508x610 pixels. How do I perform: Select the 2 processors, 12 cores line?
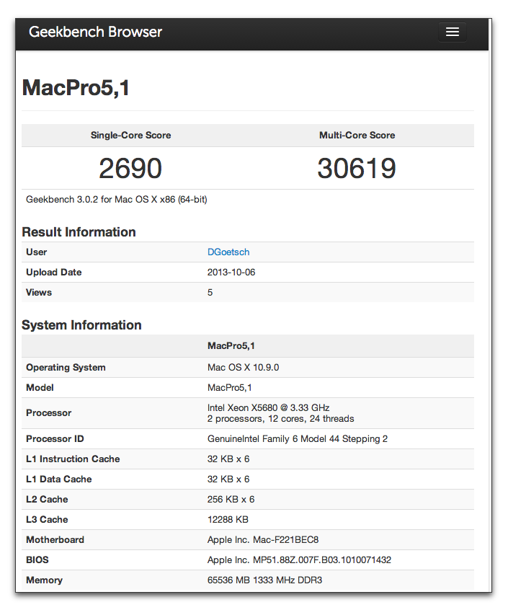point(280,419)
